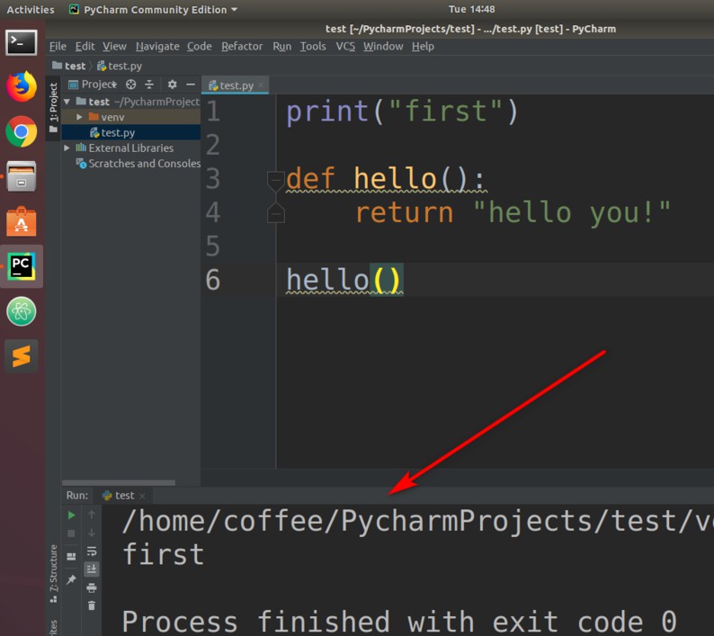The height and width of the screenshot is (636, 714).
Task: Rerun 'test' with the green play icon
Action: 72,515
